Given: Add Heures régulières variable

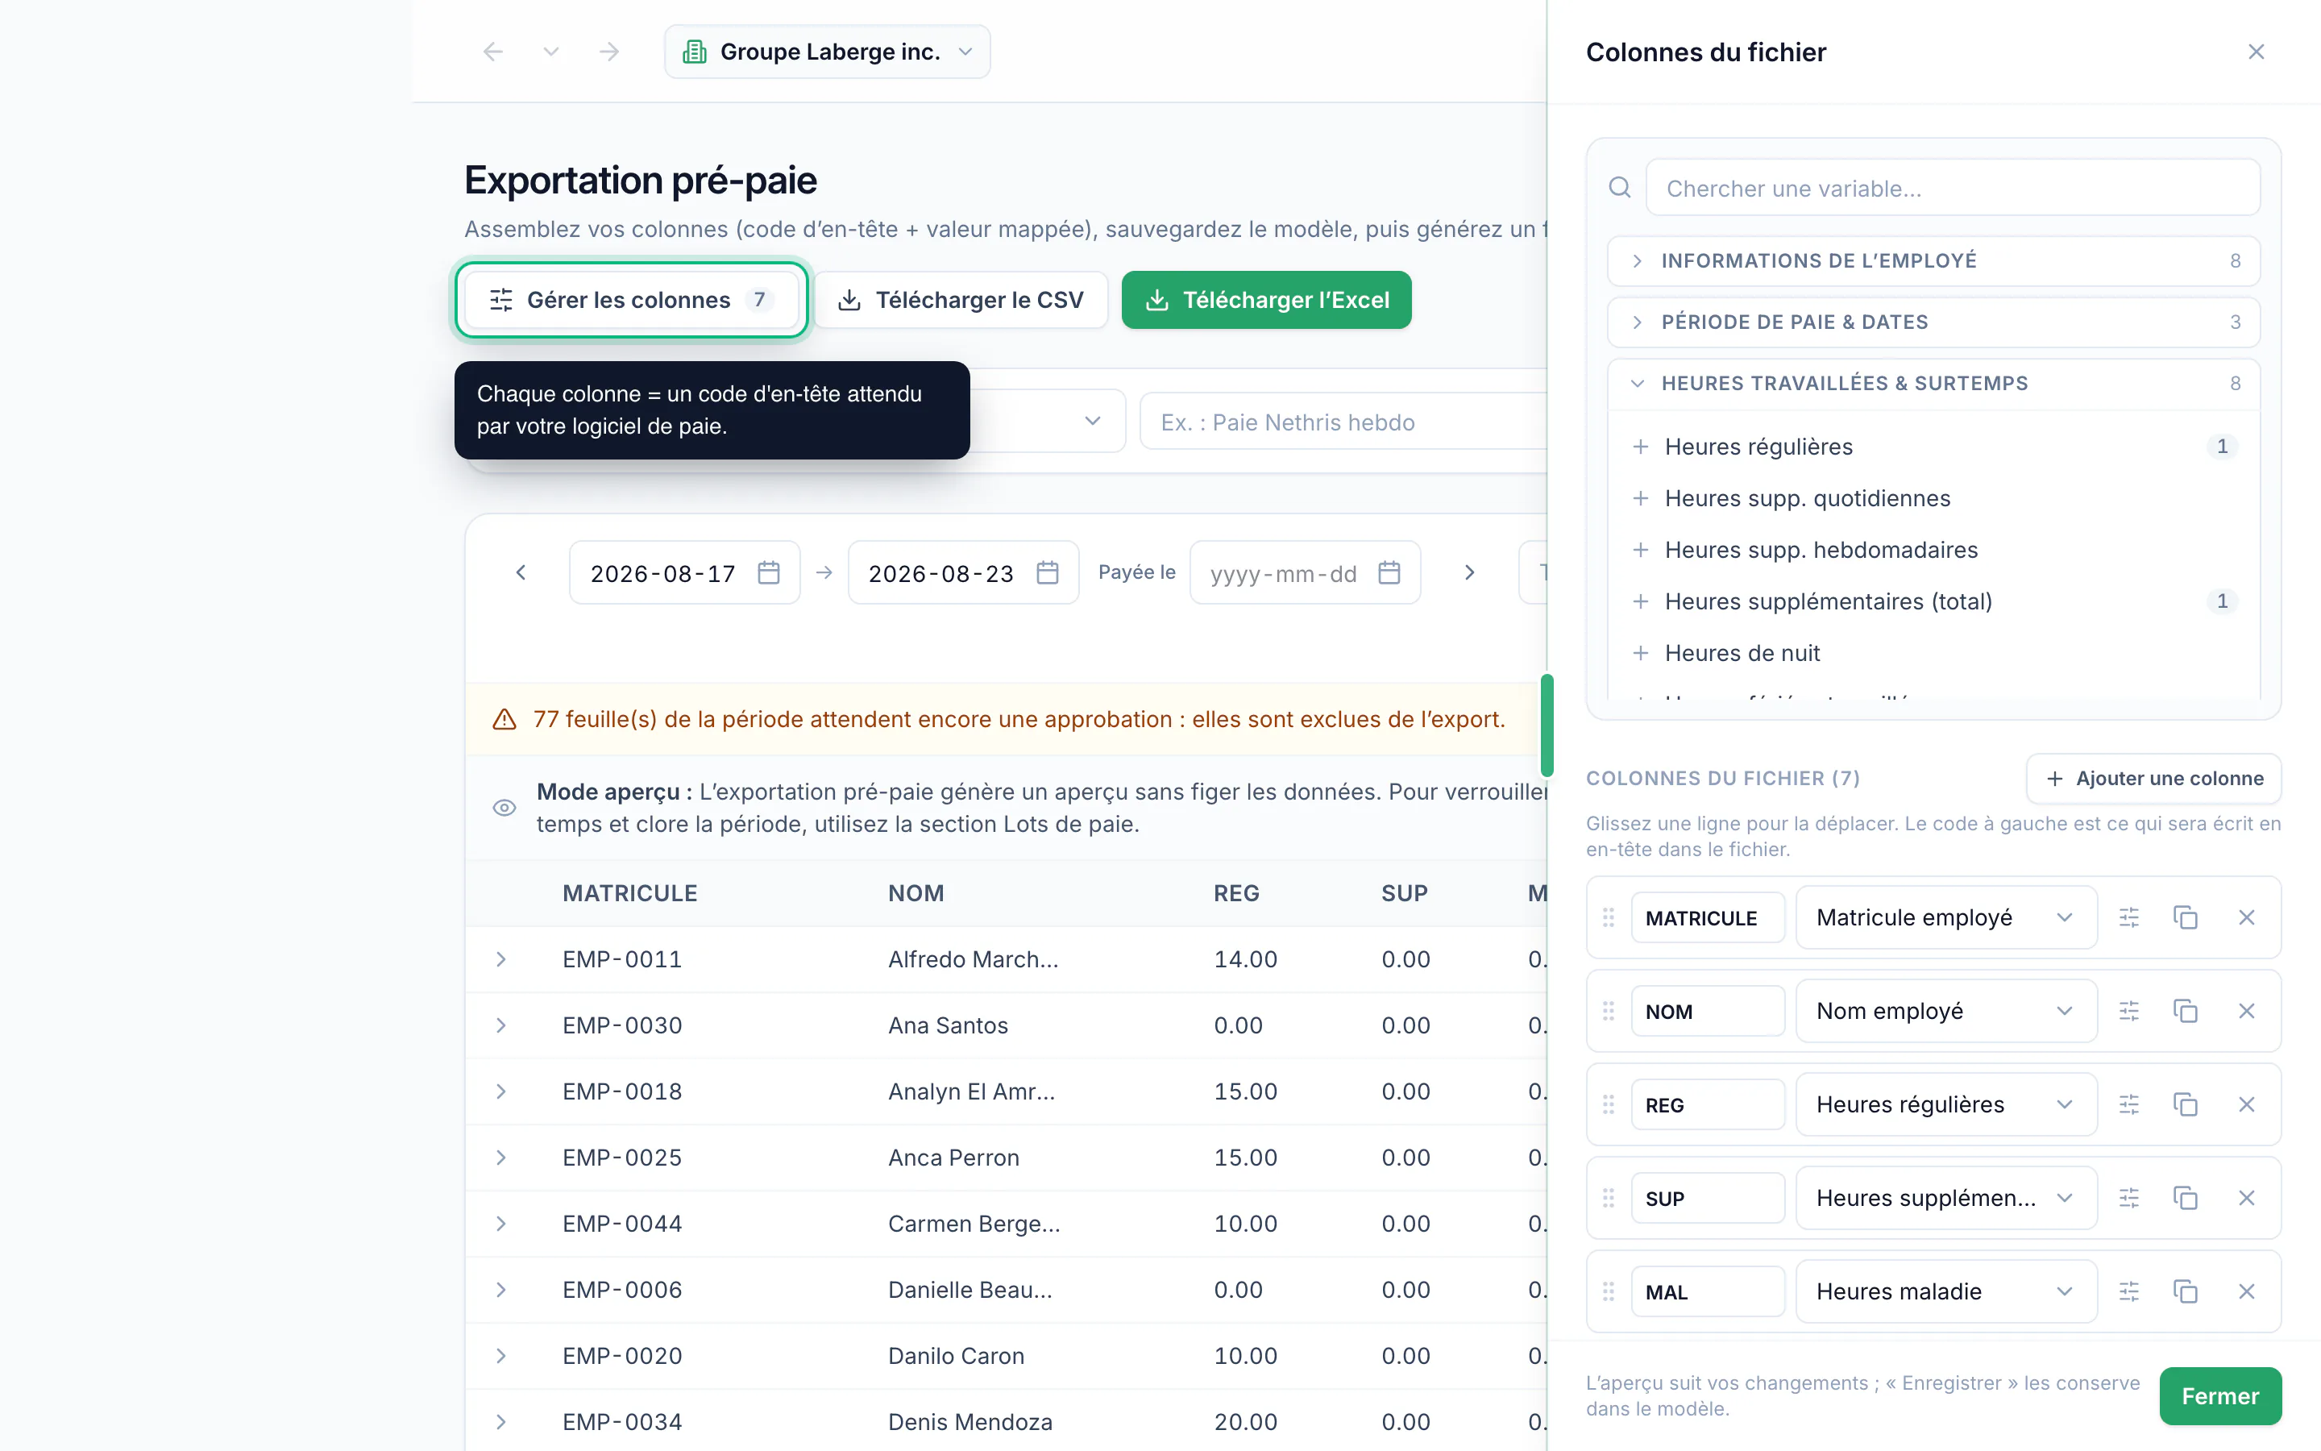Looking at the screenshot, I should coord(1933,447).
